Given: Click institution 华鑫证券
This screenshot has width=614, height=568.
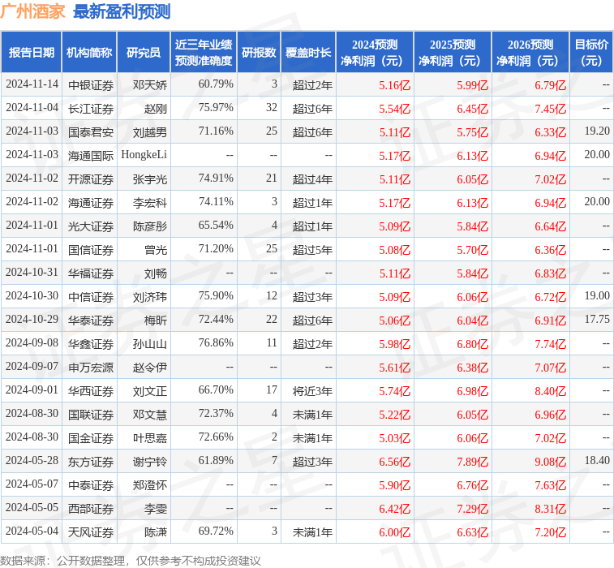Looking at the screenshot, I should (x=91, y=343).
